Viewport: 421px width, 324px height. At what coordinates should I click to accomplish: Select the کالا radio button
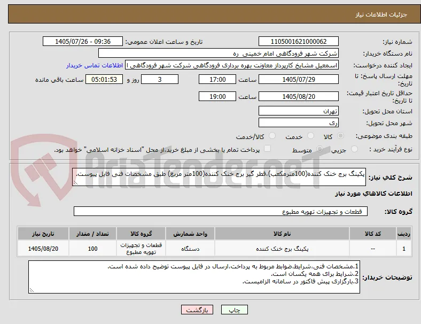[x=340, y=136]
